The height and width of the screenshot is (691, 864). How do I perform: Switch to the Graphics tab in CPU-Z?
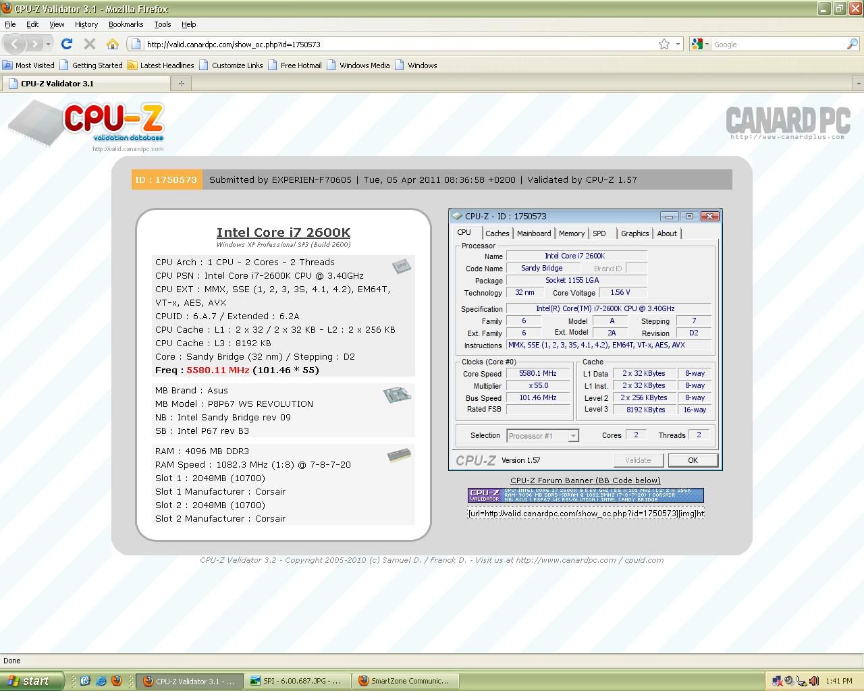[x=635, y=233]
